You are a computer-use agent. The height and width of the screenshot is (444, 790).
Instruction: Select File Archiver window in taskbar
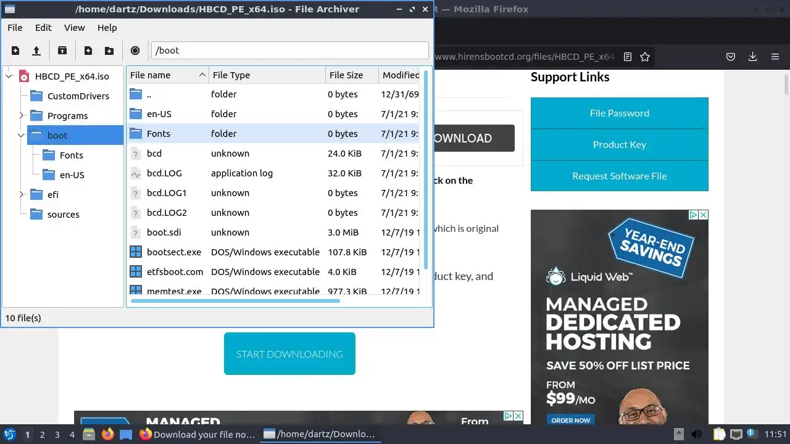pyautogui.click(x=320, y=434)
